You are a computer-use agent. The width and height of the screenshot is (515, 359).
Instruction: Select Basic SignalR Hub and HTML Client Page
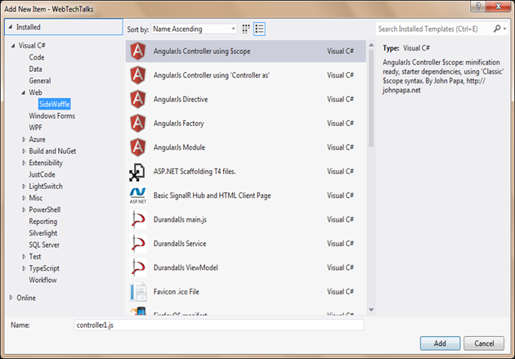coord(212,195)
